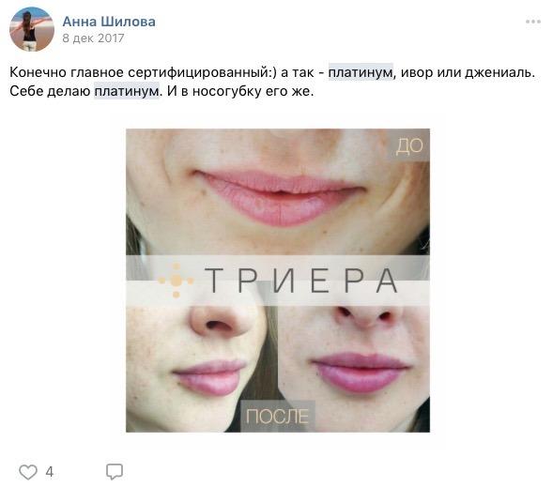This screenshot has height=487, width=553.
Task: Click the word сертифицированный in the post text
Action: click(198, 72)
